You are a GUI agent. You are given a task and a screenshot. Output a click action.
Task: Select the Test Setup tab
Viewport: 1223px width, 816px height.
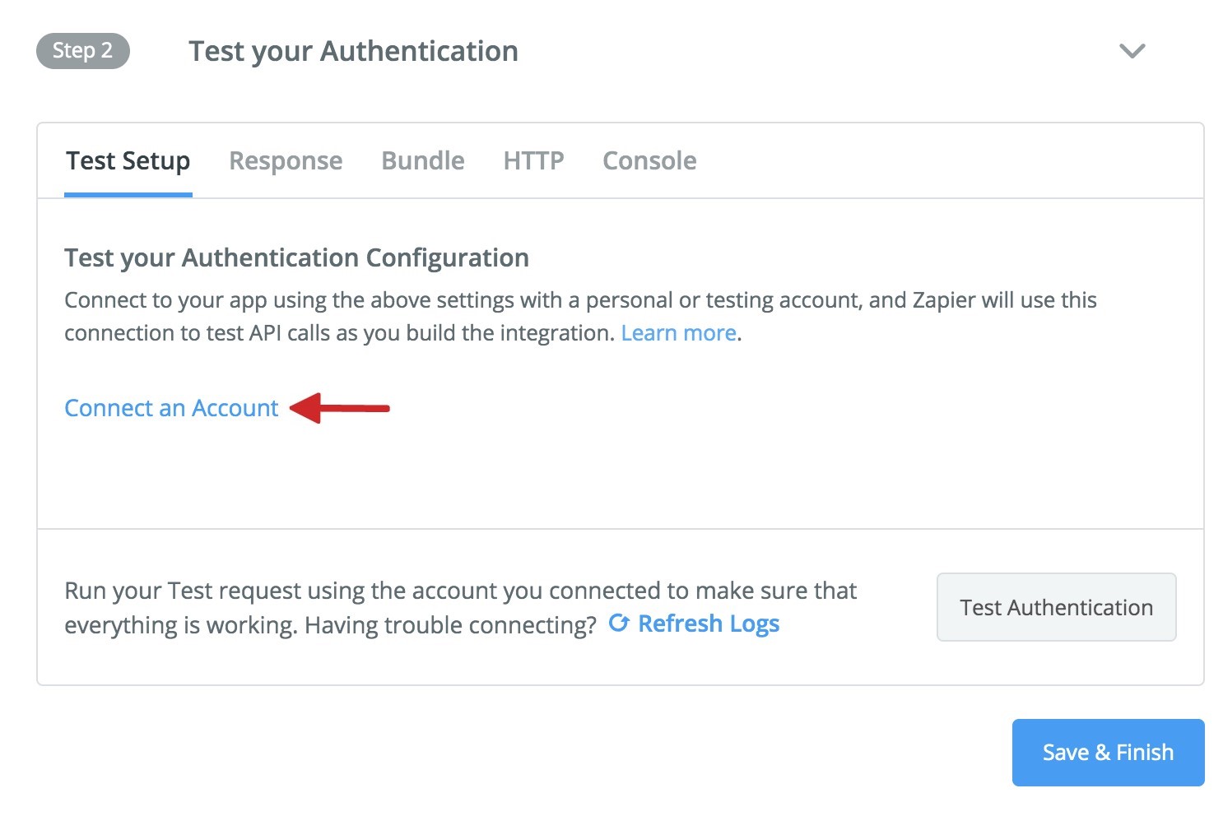128,160
